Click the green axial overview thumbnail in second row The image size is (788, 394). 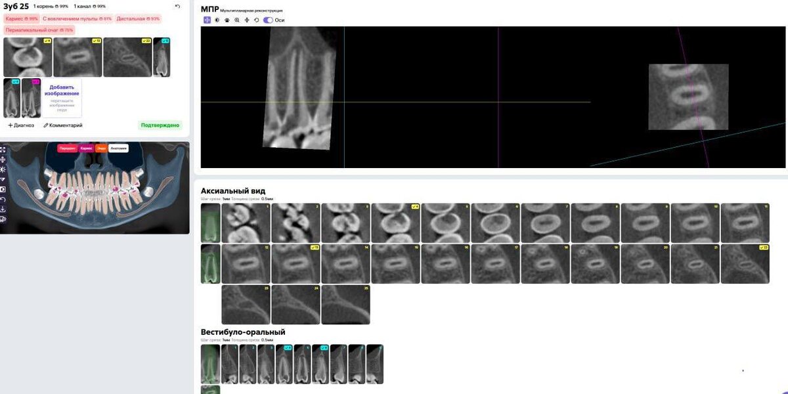tap(211, 264)
